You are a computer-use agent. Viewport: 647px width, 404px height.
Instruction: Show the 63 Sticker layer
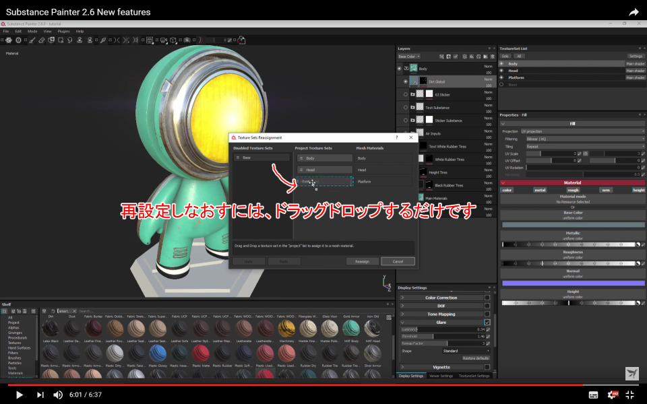406,94
